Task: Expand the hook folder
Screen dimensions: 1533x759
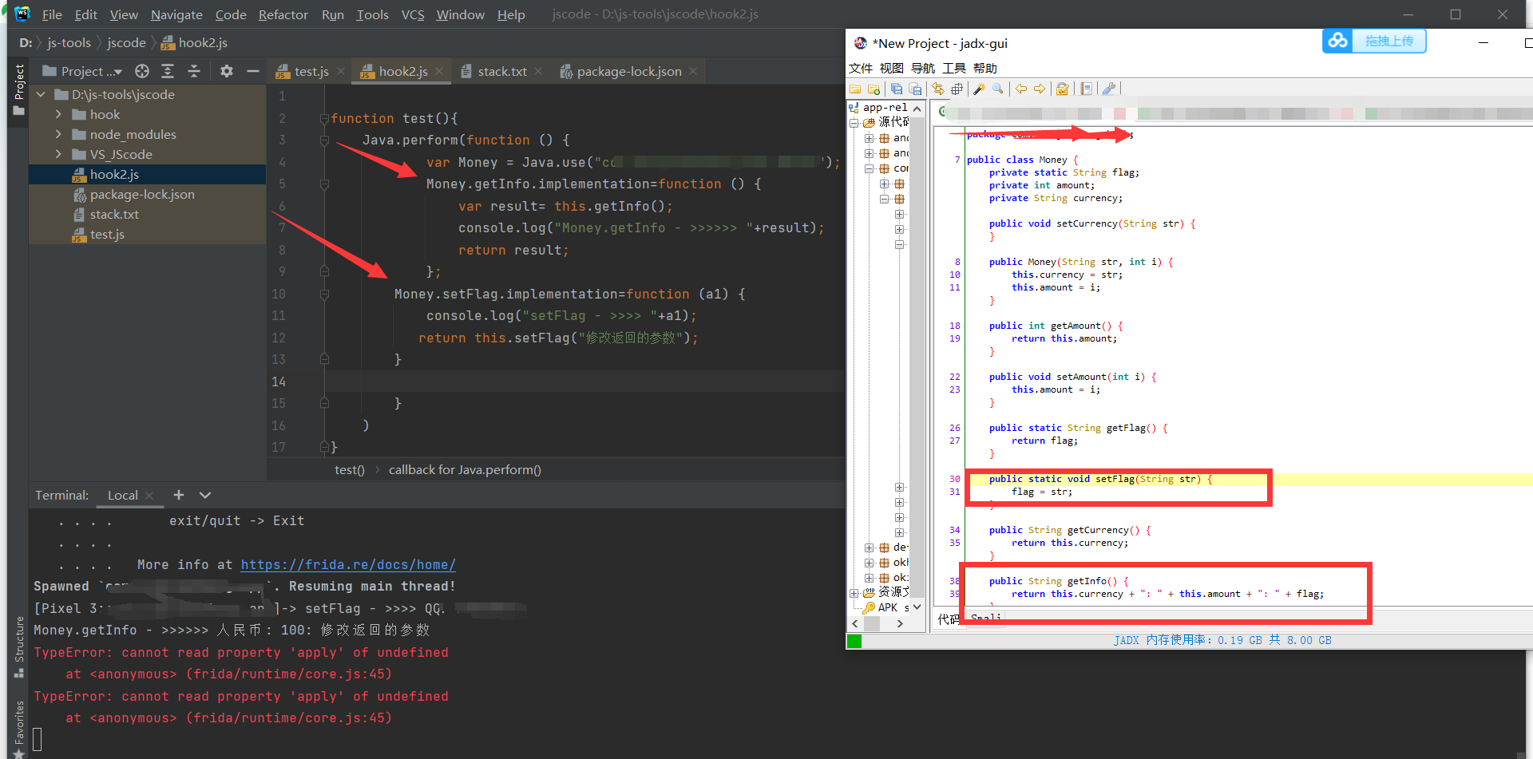Action: coord(58,114)
